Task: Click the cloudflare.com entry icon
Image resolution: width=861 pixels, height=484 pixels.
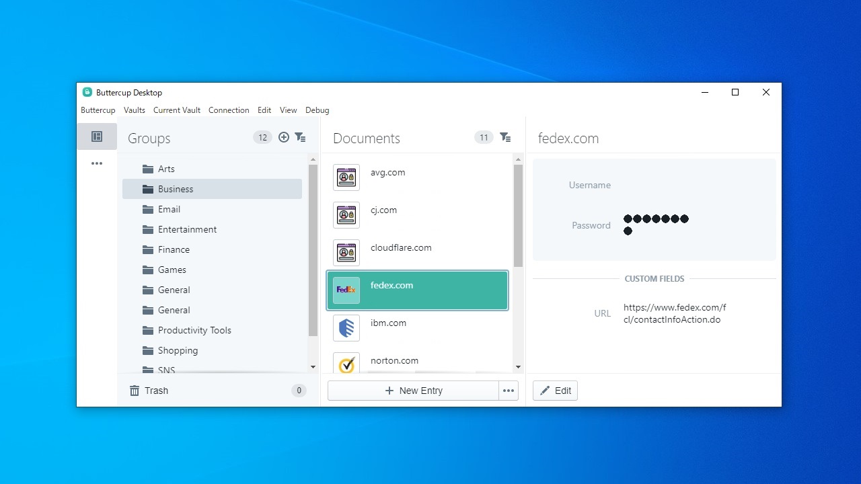Action: [x=346, y=253]
